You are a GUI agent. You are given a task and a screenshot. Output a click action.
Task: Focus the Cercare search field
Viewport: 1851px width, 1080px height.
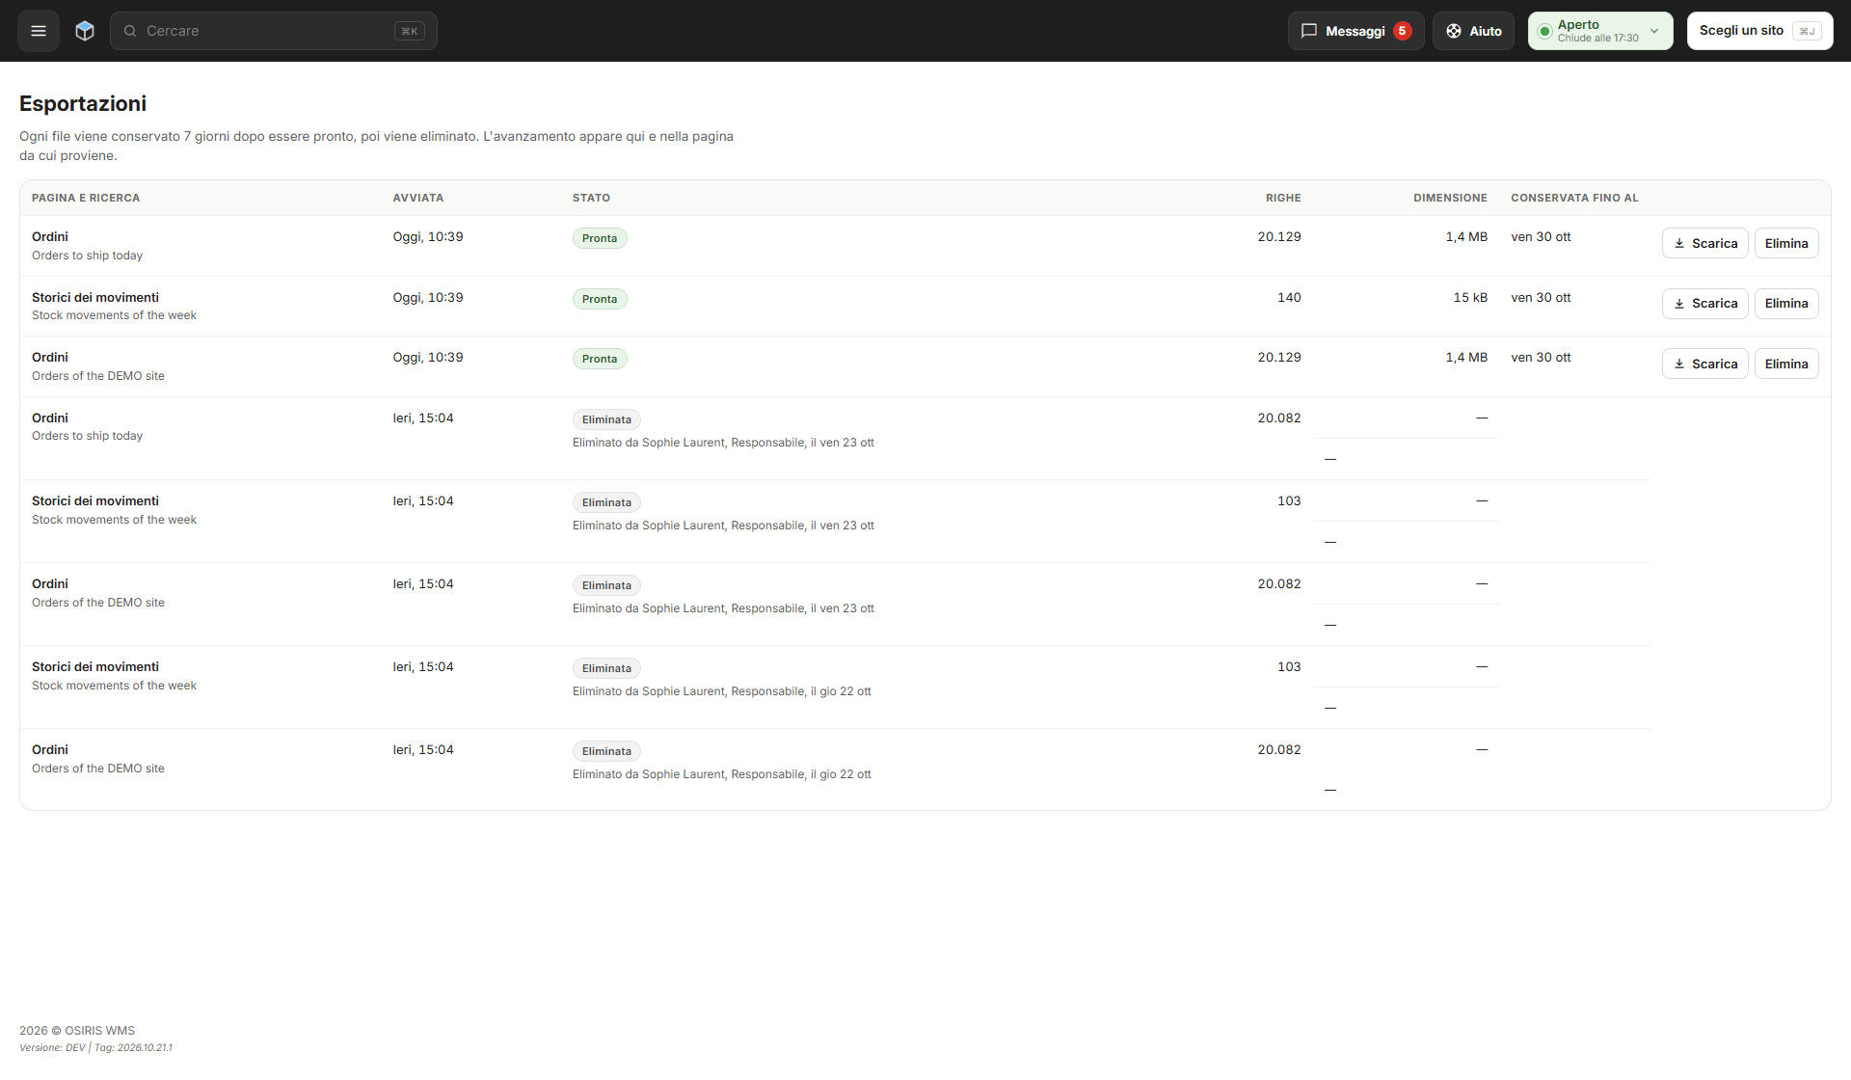pos(274,31)
